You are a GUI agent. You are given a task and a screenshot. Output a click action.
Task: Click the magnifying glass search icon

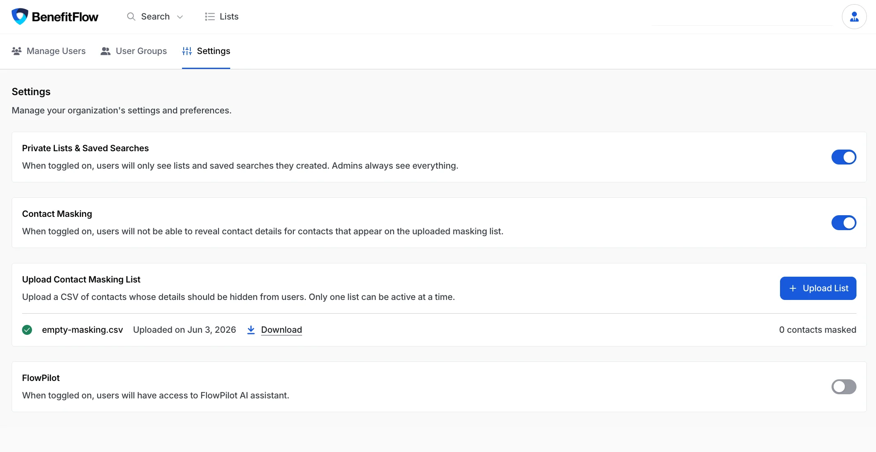(x=131, y=17)
